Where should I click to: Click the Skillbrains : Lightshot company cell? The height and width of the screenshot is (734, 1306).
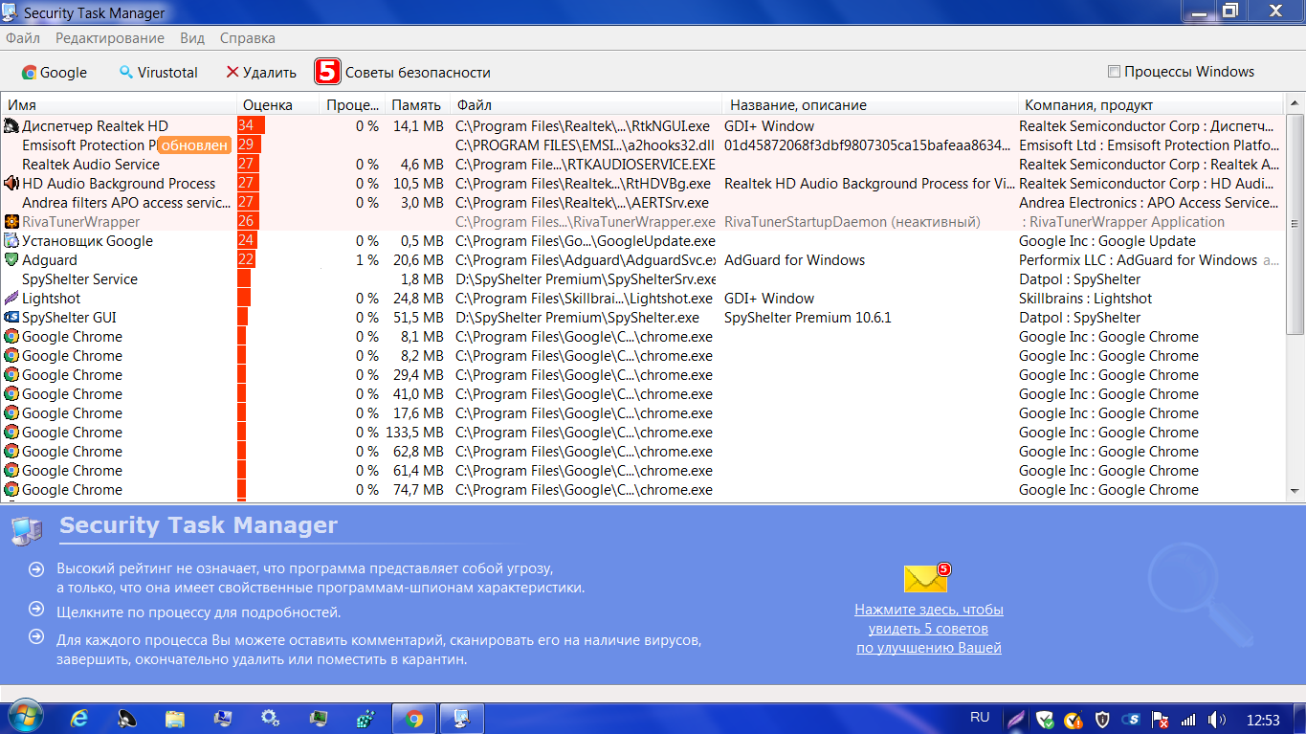1086,299
